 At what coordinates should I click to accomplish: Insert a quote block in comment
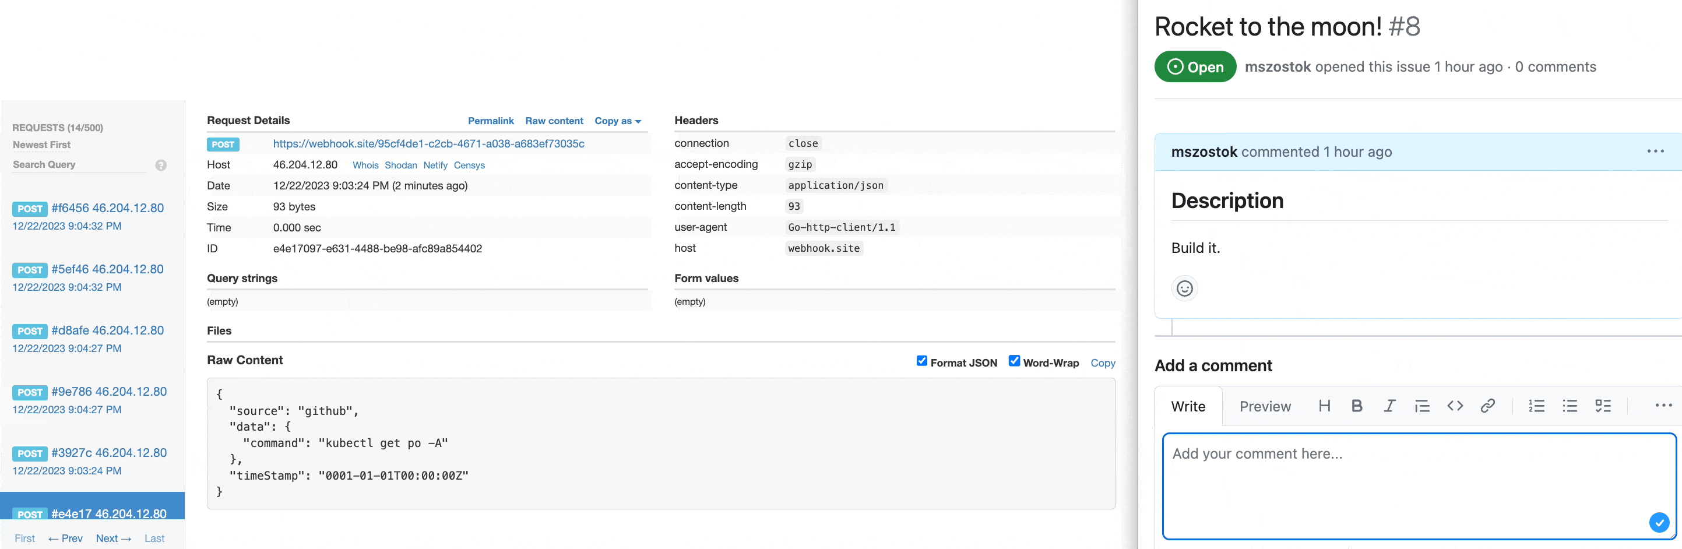[x=1421, y=406]
